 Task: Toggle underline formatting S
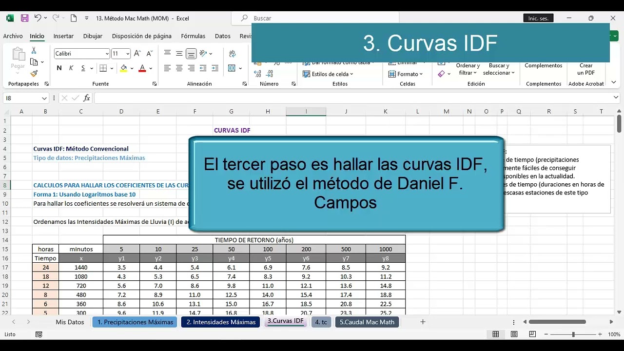click(83, 68)
